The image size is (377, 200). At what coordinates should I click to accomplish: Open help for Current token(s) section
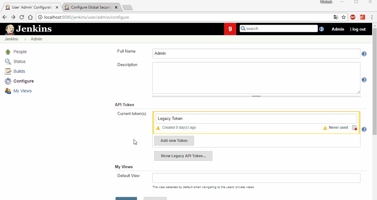tap(364, 129)
